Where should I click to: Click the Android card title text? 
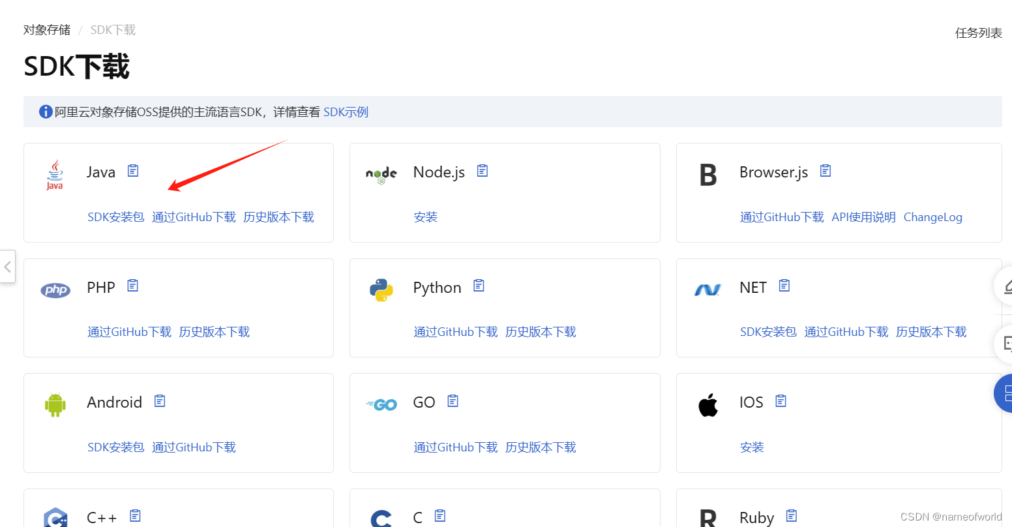pyautogui.click(x=115, y=402)
